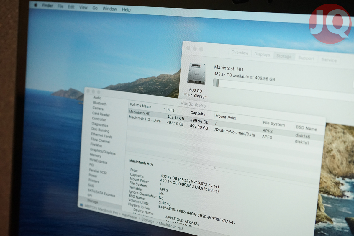
Task: Select Parallel SCSI in the sidebar
Action: pos(98,171)
